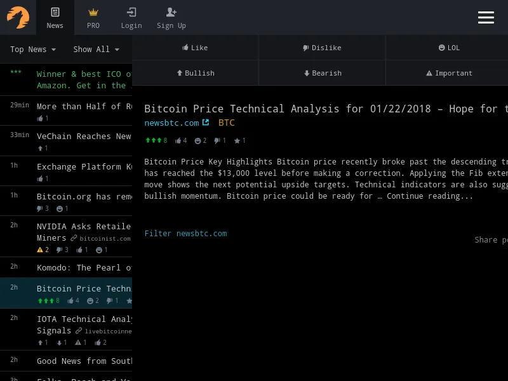
Task: Open the Komodo: The Pearl news item
Action: tap(66, 267)
